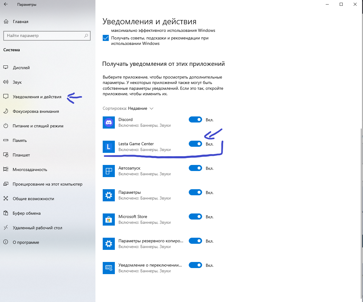Screen dimensions: 363x302
Task: Open Автозапуск notification settings entry
Action: (x=145, y=171)
